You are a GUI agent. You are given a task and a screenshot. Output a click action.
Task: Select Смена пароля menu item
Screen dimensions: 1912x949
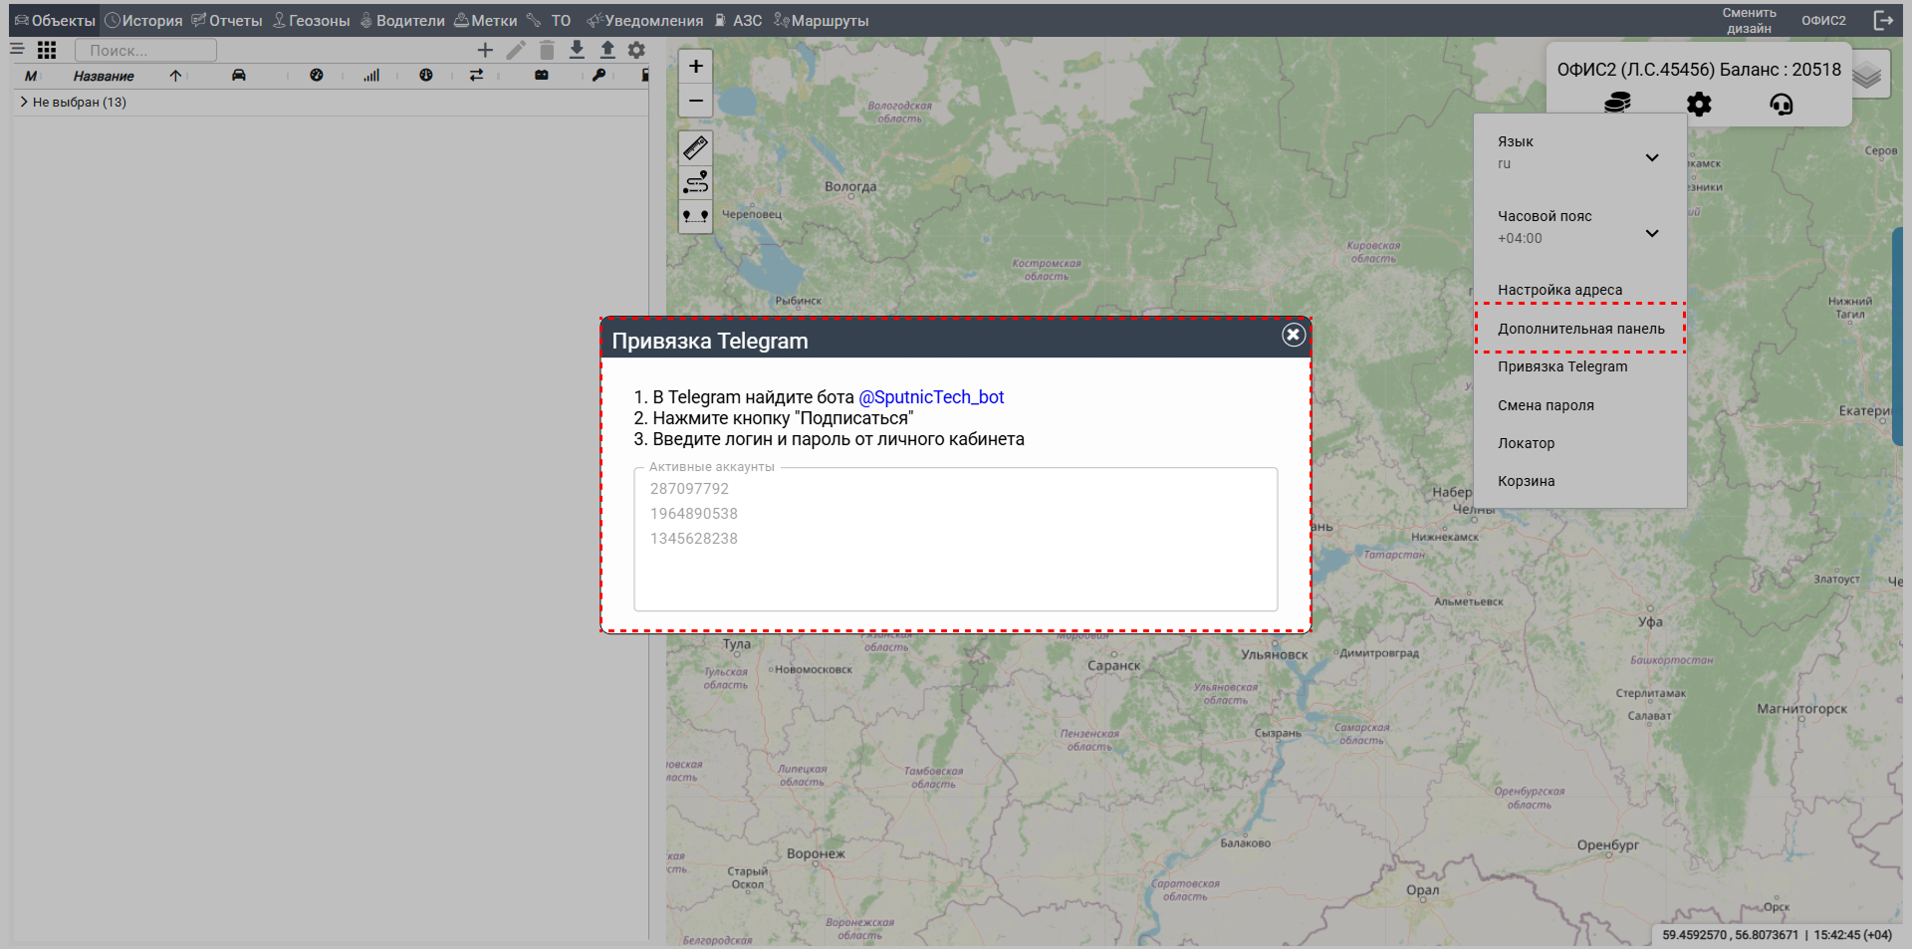[x=1546, y=405]
